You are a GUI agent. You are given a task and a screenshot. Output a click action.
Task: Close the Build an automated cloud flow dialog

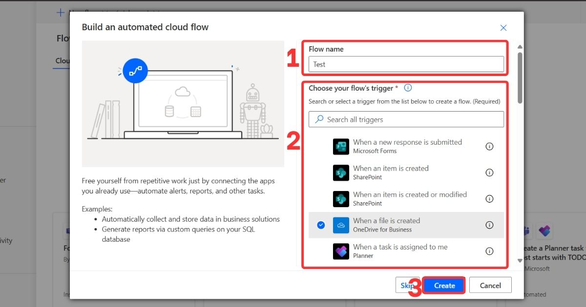[503, 28]
